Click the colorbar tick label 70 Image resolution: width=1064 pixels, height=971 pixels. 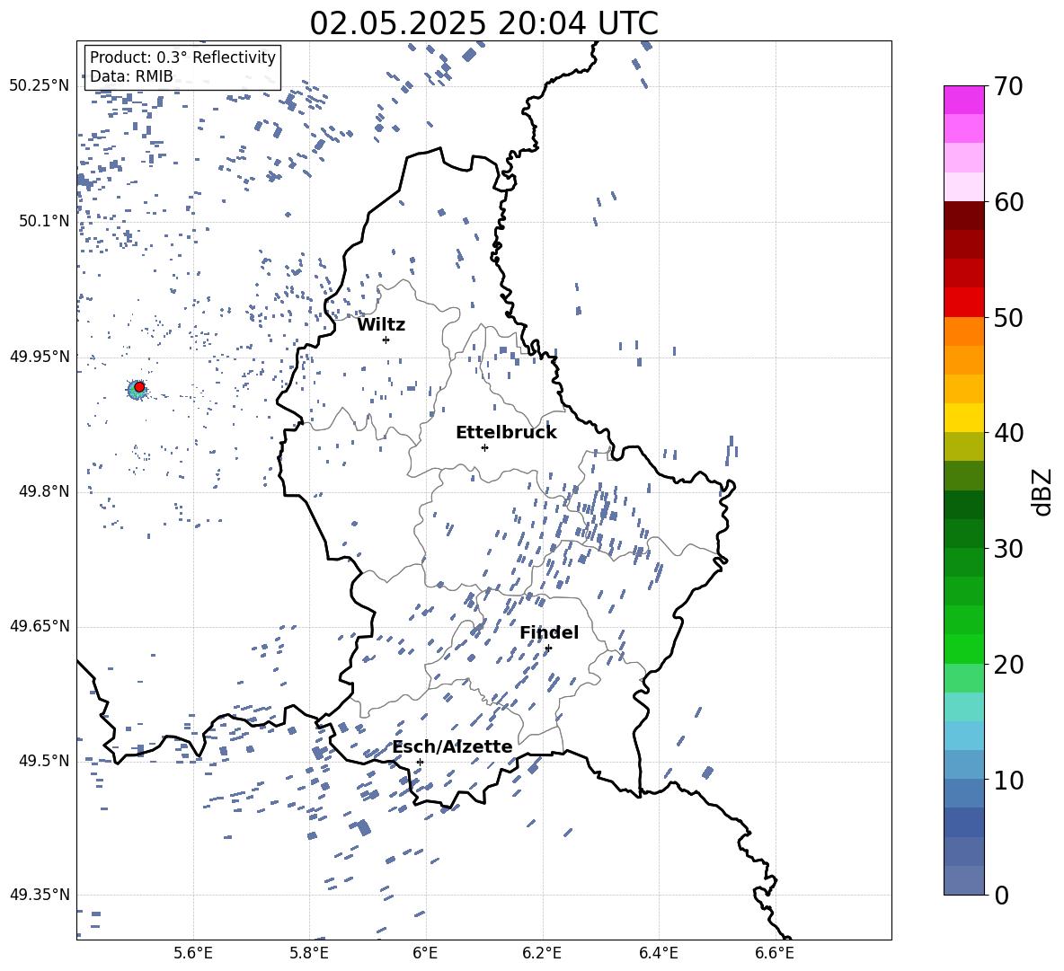pyautogui.click(x=1008, y=86)
